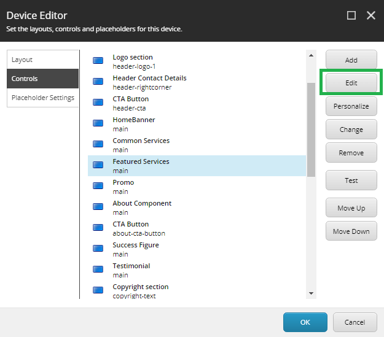Confirm changes with the OK button
Viewport: 384px width, 337px height.
[305, 322]
